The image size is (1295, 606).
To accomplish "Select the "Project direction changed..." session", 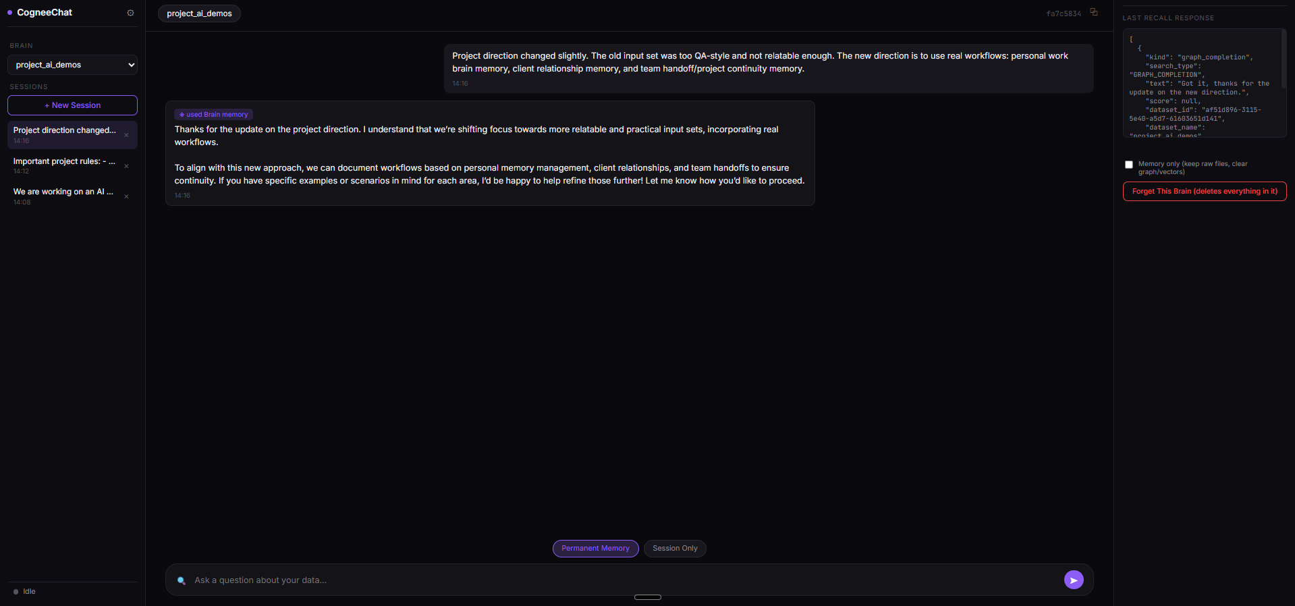I will [65, 135].
